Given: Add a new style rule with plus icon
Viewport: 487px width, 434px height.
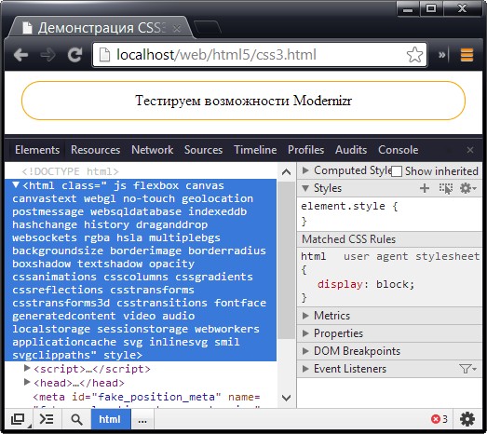Looking at the screenshot, I should coord(425,188).
